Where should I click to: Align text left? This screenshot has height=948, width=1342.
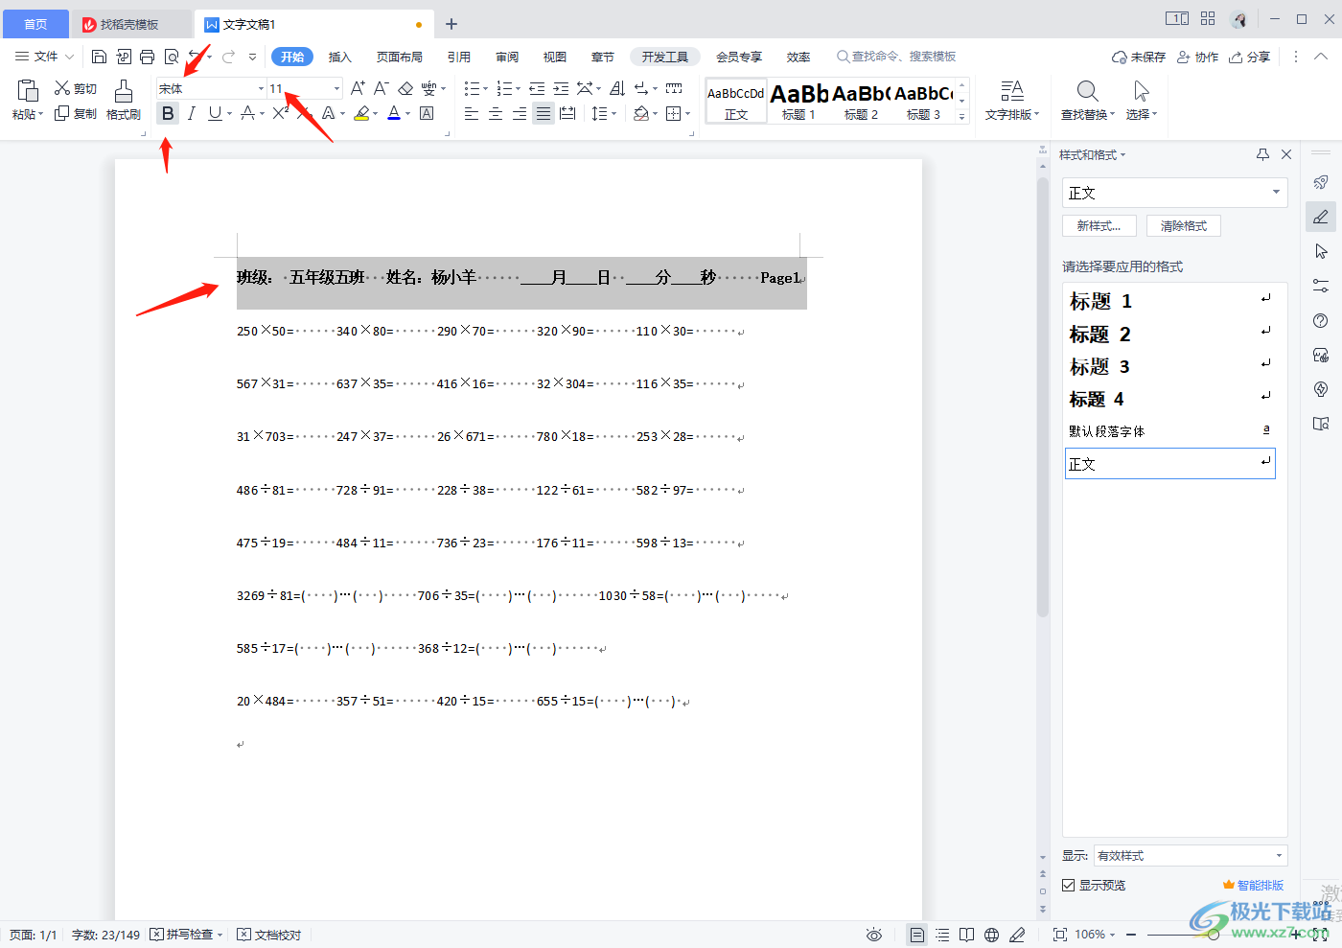(472, 113)
